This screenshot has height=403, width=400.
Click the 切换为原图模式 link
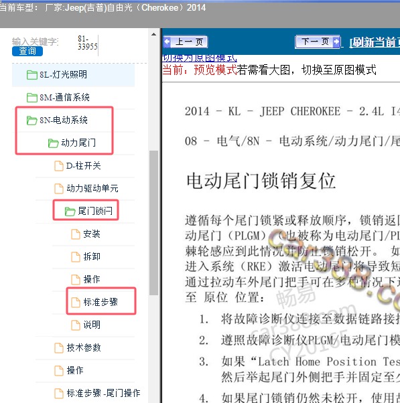(x=200, y=58)
